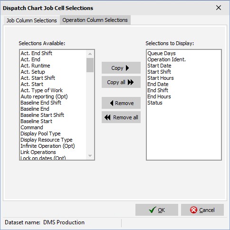Select Queue Days in display list
Viewport: 230px width, 230px height.
(x=162, y=53)
